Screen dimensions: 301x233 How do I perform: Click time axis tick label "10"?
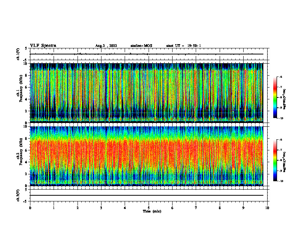point(267,208)
